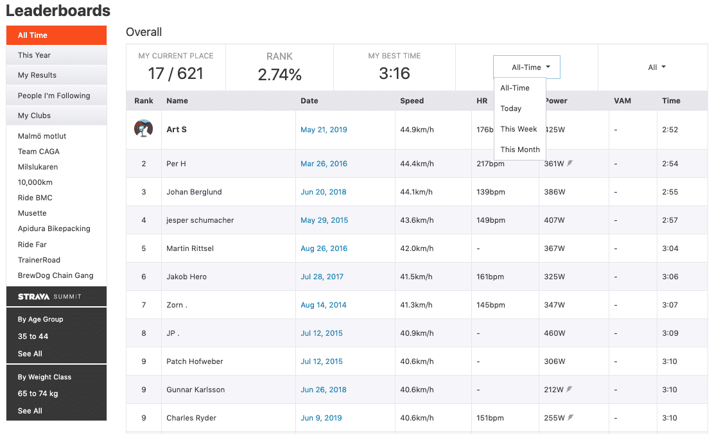Click Johan Berglund's ride date Jun 20, 2018
This screenshot has width=721, height=434.
coord(324,191)
